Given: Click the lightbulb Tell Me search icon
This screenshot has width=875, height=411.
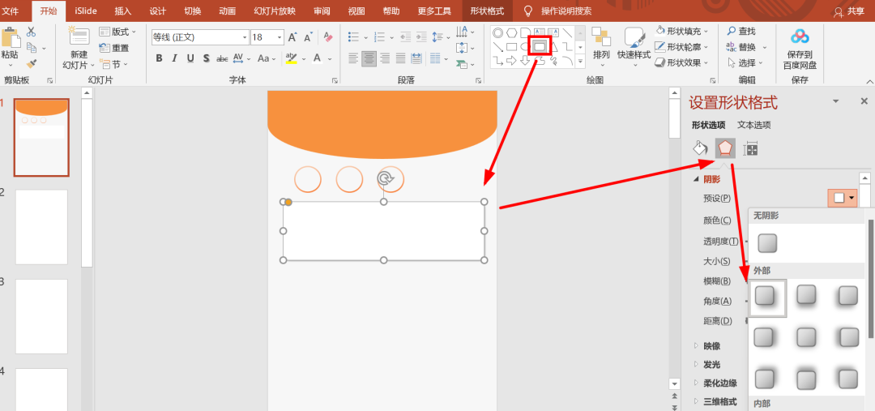Looking at the screenshot, I should (x=528, y=11).
